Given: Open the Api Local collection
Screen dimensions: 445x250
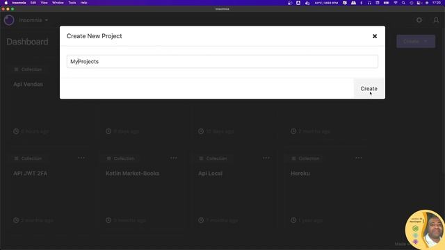Looking at the screenshot, I should [210, 174].
